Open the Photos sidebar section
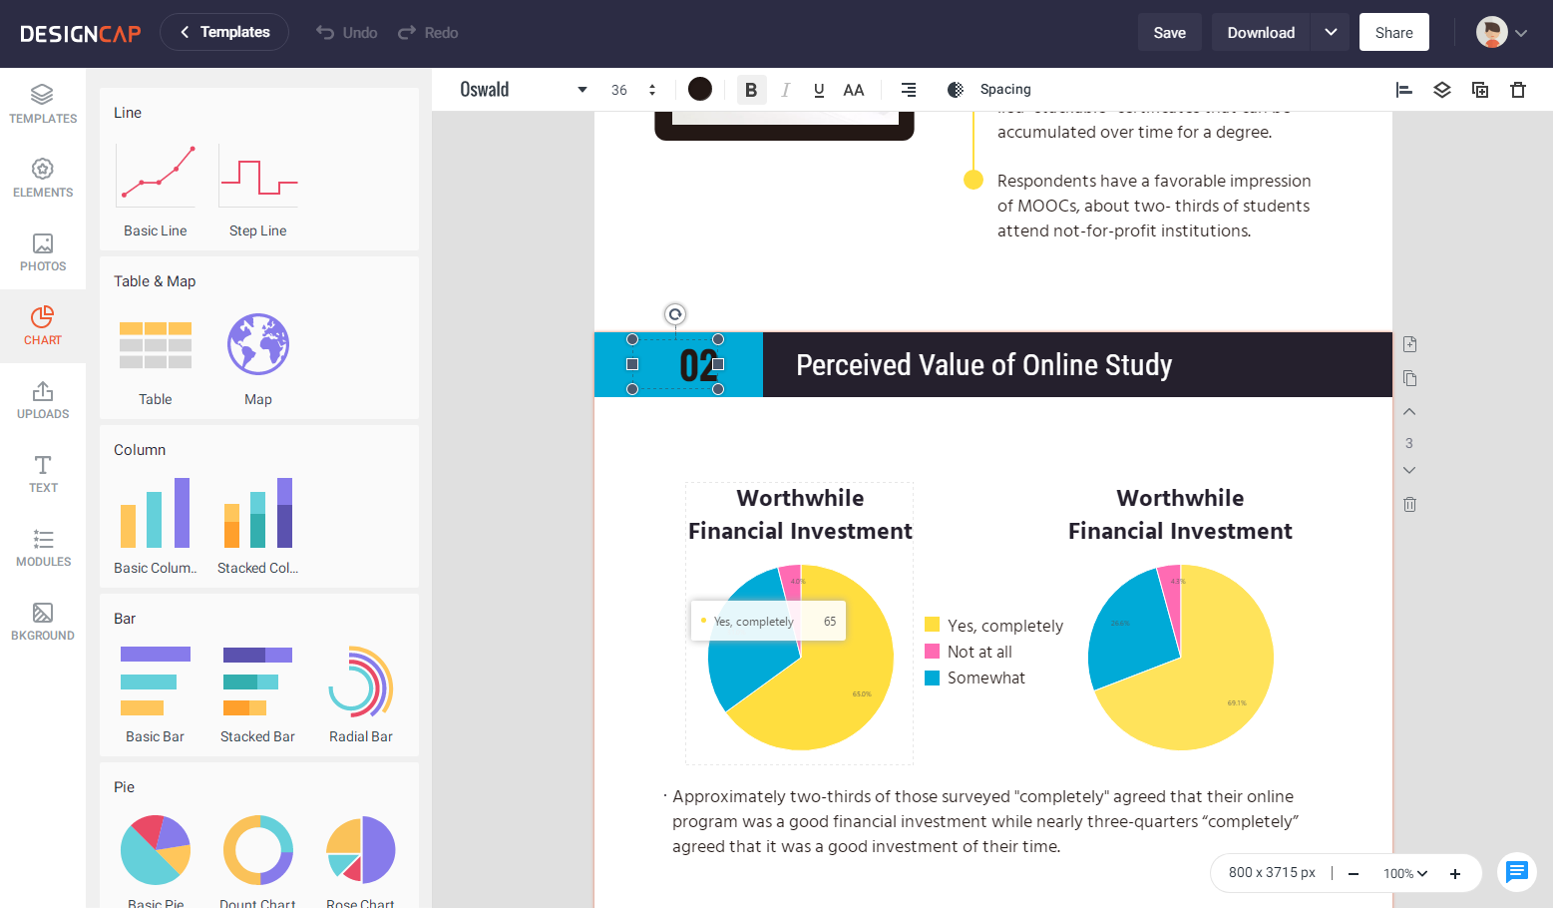This screenshot has height=908, width=1553. point(43,251)
